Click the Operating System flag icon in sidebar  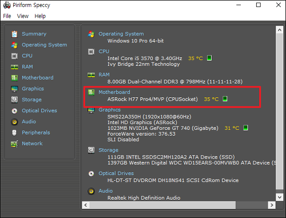pos(14,45)
